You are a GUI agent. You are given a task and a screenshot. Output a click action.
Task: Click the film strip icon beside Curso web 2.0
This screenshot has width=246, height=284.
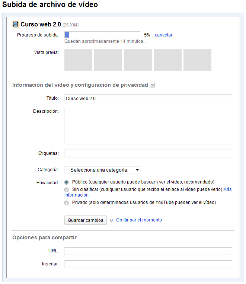coord(16,25)
